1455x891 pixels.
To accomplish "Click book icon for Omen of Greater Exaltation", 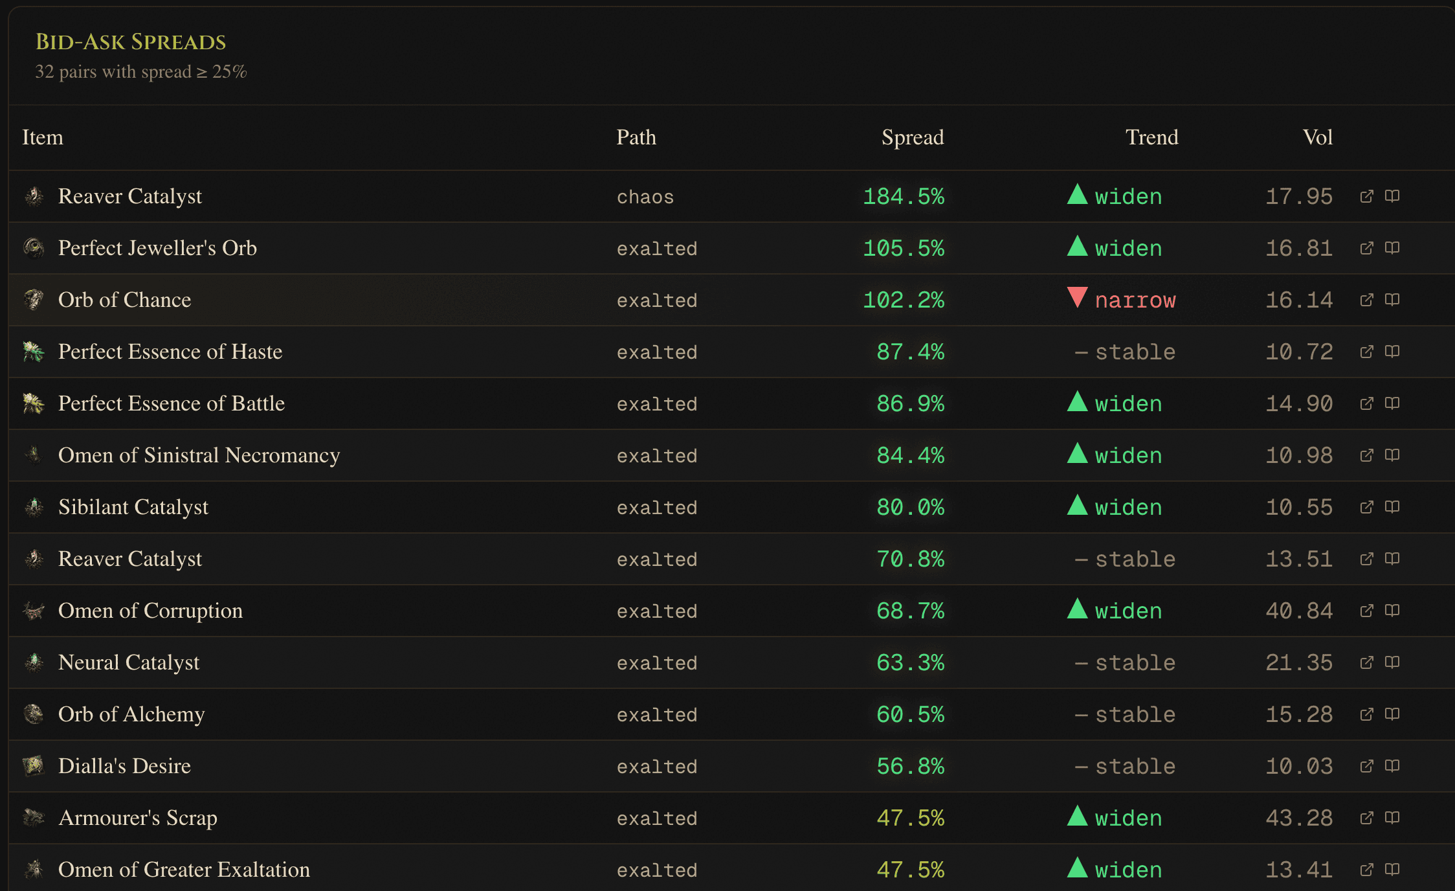I will pyautogui.click(x=1392, y=870).
